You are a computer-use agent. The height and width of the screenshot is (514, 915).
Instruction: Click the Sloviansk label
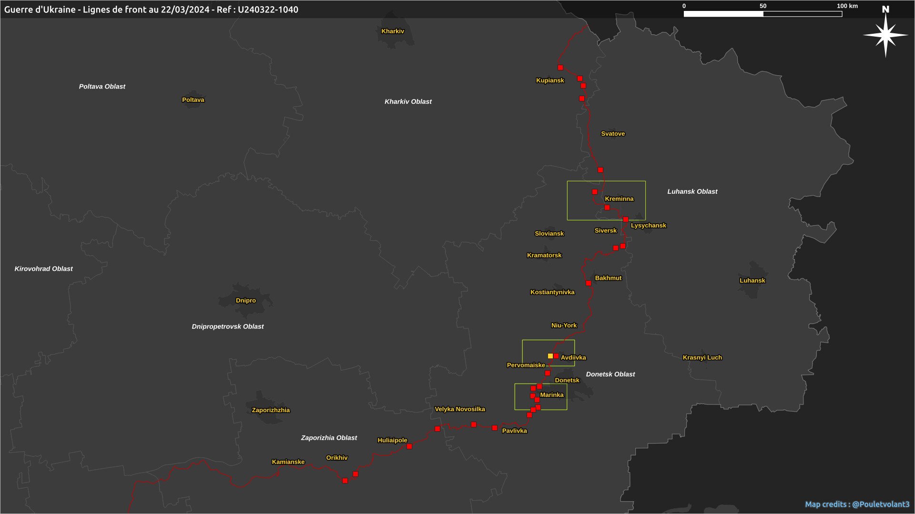click(x=549, y=234)
